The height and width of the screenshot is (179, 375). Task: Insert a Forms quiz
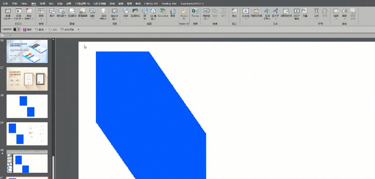(x=195, y=13)
